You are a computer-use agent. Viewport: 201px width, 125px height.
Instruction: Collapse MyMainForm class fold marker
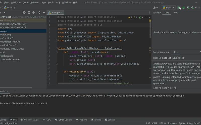57,48
